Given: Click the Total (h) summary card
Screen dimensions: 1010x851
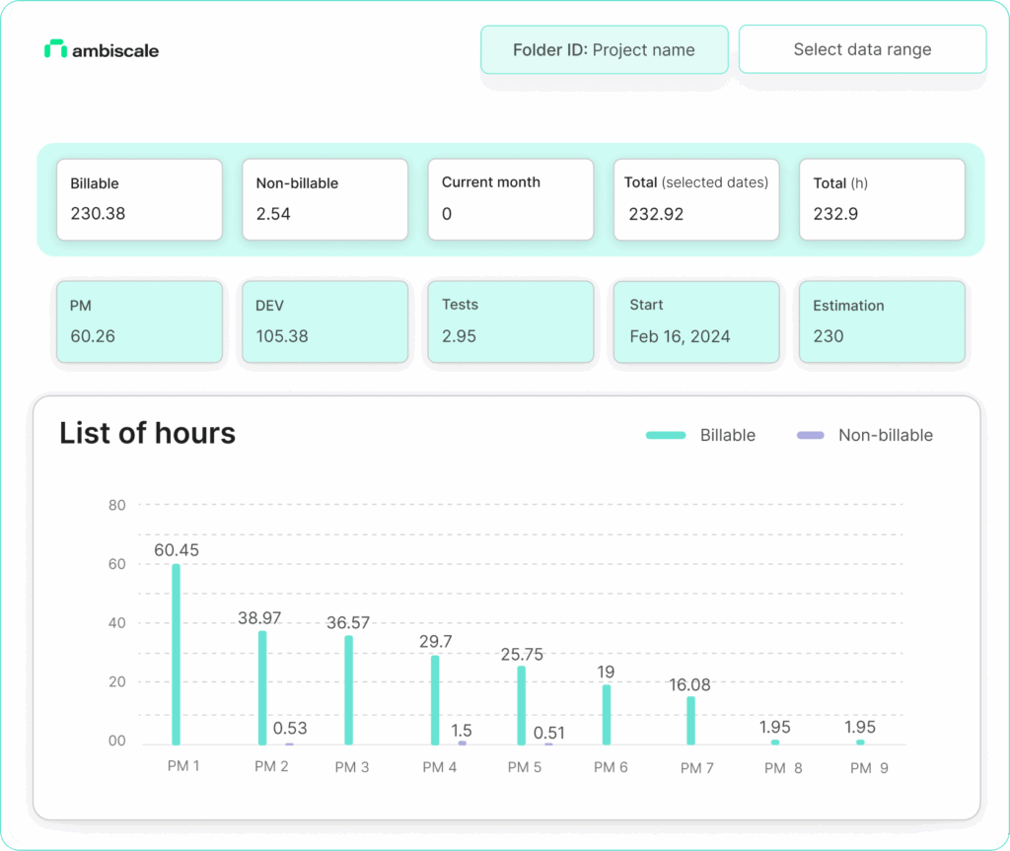Looking at the screenshot, I should pos(881,199).
